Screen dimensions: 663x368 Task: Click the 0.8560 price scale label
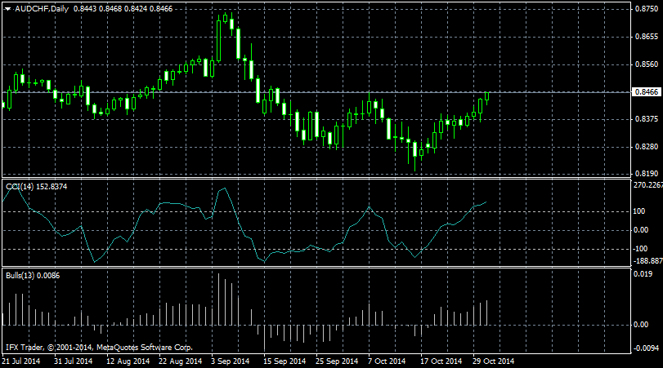tap(646, 64)
